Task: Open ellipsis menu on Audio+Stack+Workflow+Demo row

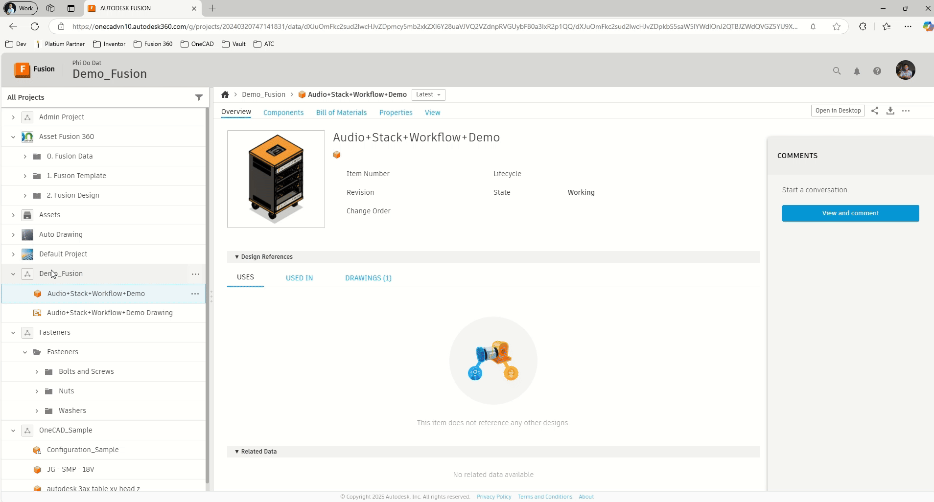Action: point(195,294)
